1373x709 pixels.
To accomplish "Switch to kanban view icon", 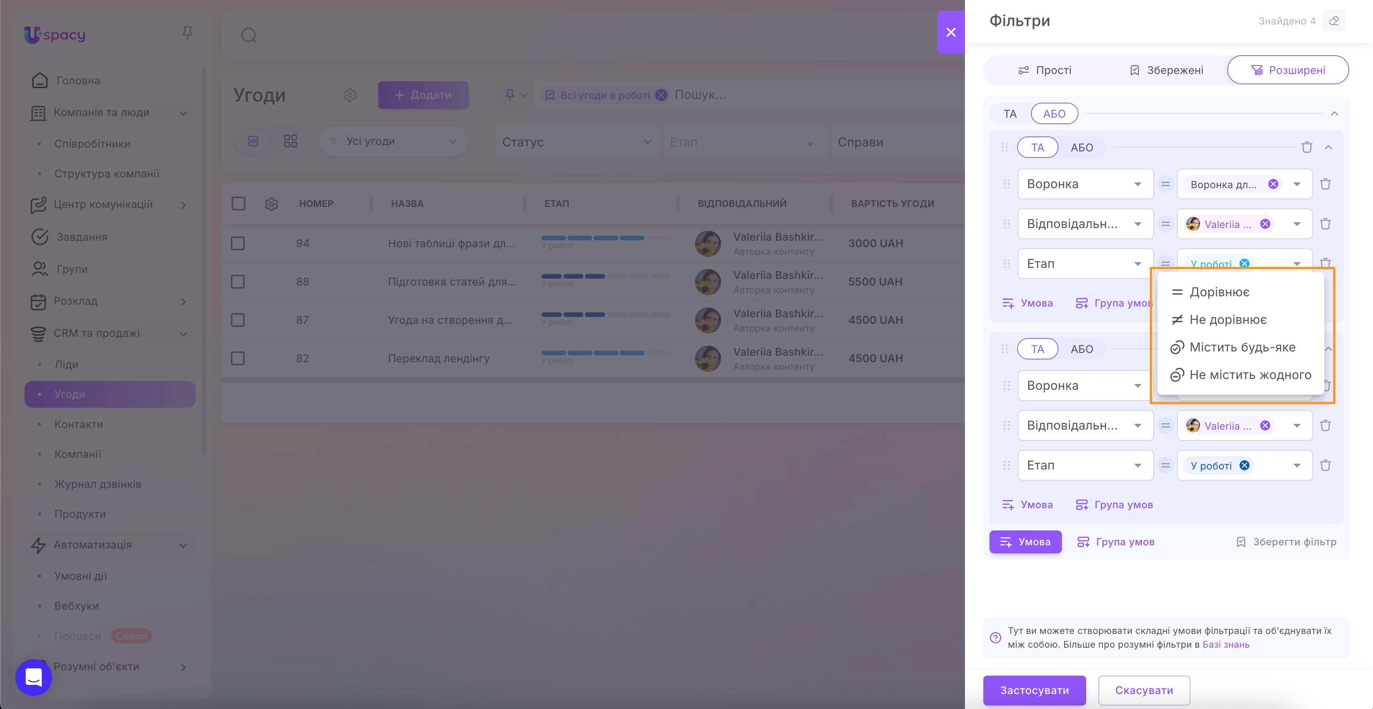I will (290, 141).
